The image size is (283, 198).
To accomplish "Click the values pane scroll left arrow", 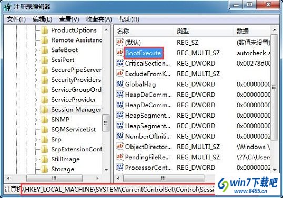I will pos(118,179).
